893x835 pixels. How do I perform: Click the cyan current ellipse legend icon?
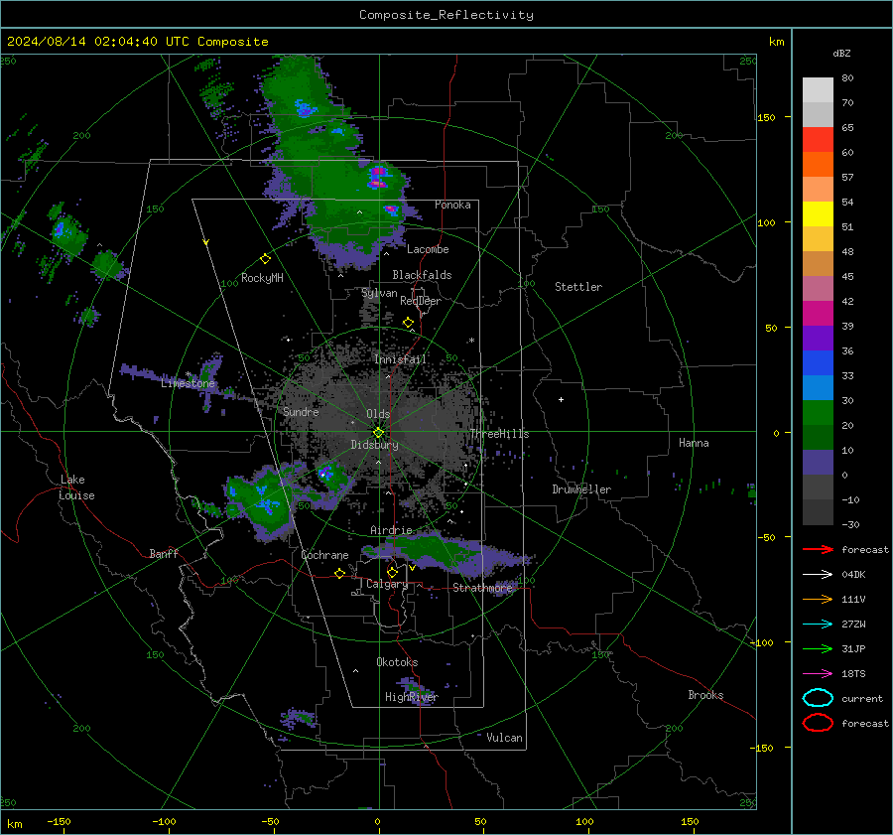click(818, 698)
